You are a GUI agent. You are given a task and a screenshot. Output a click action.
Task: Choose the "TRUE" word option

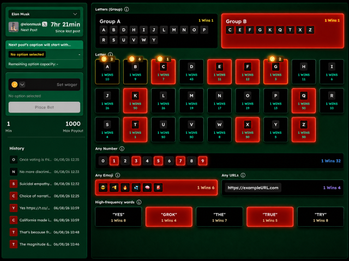[270, 217]
